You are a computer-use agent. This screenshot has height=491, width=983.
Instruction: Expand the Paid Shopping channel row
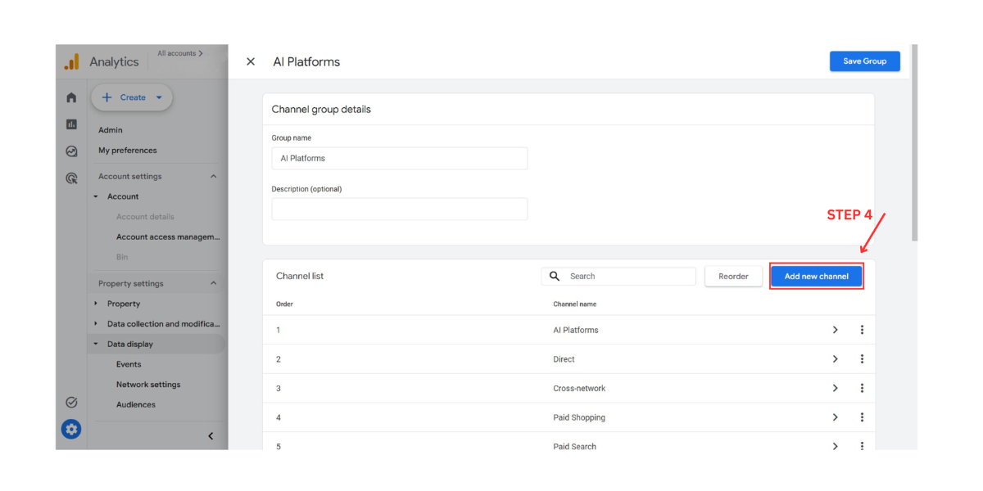(x=835, y=417)
